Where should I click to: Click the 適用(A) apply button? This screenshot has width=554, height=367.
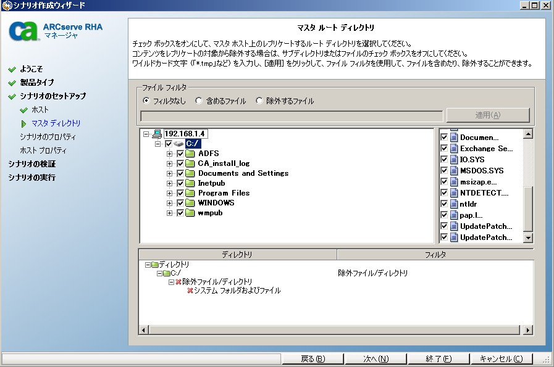point(488,115)
